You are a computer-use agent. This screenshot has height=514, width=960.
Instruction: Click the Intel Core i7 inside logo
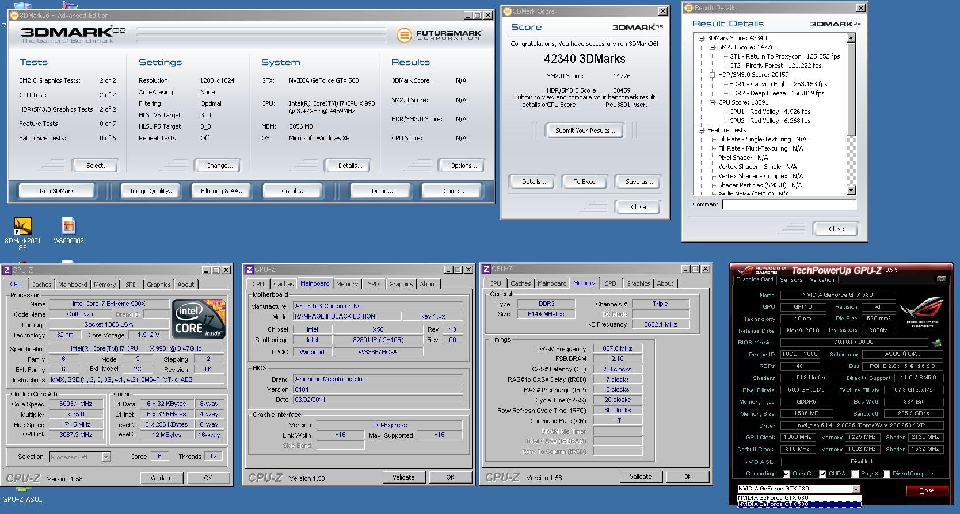[x=199, y=319]
